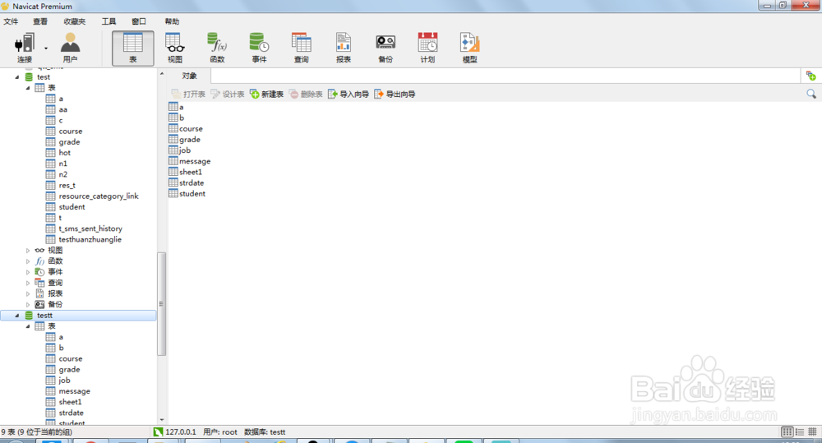Switch to detail view in status bar

812,432
